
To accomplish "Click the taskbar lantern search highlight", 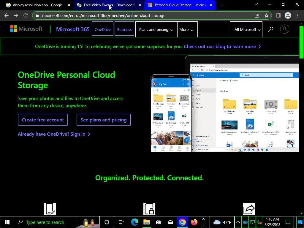I will point(88,222).
